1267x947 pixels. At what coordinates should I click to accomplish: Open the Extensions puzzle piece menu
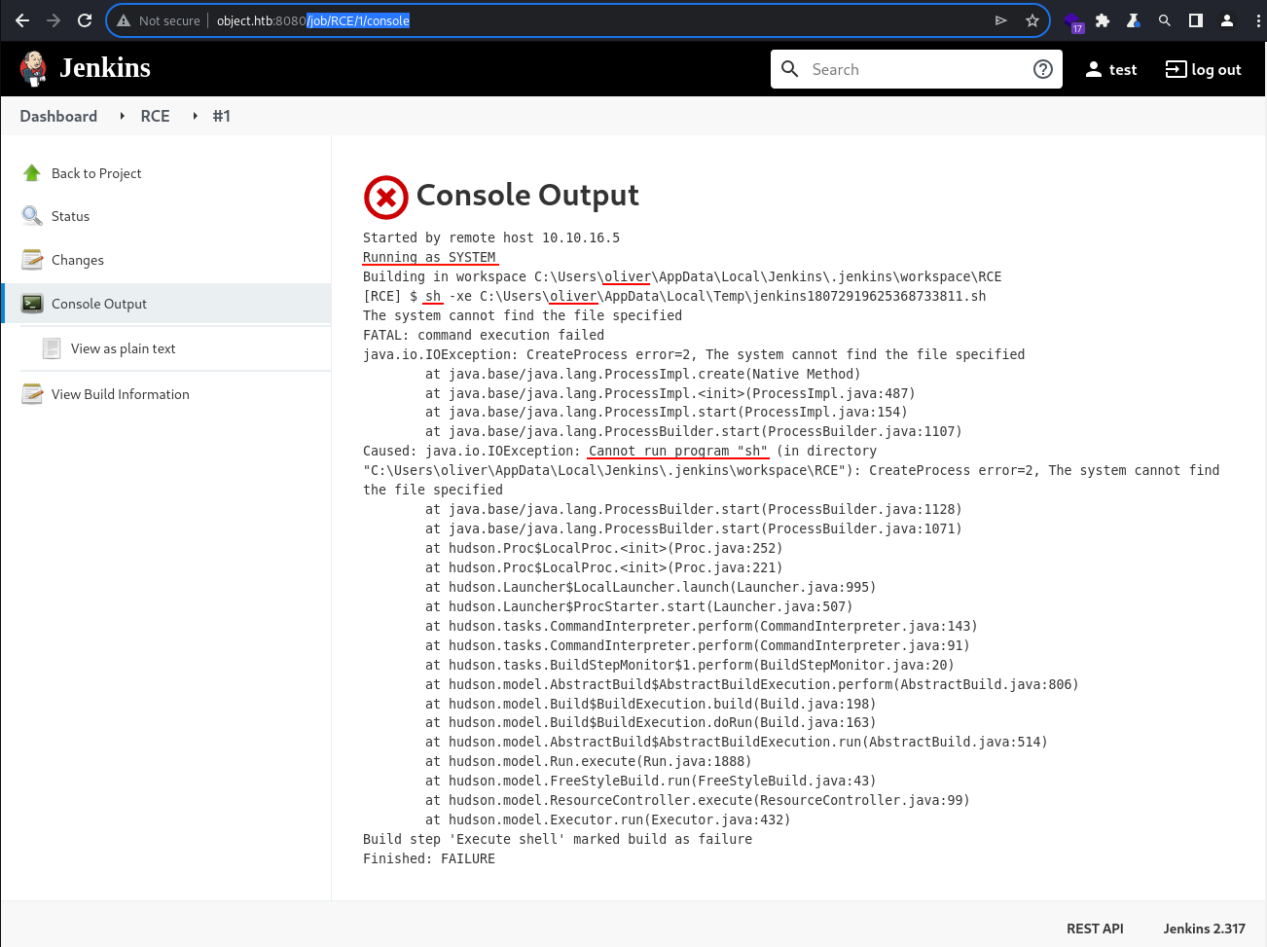pos(1103,20)
